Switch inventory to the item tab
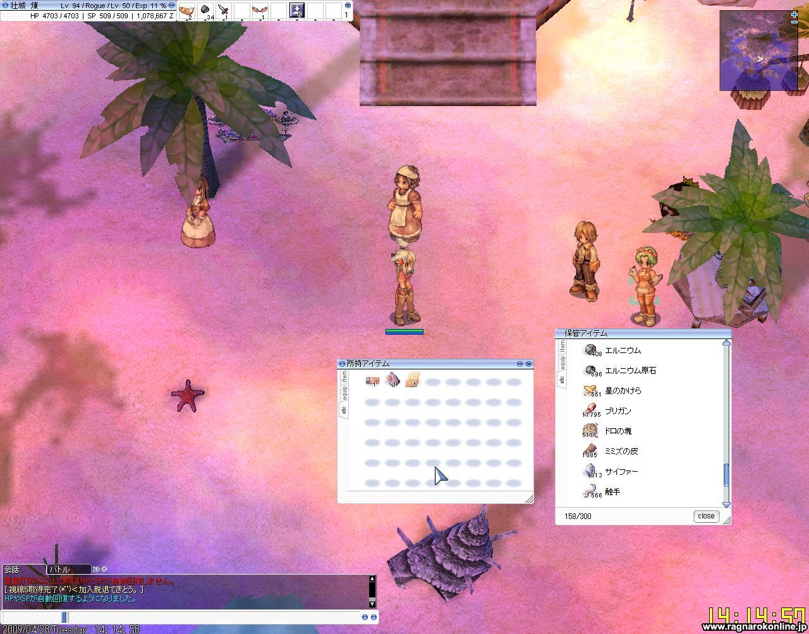Viewport: 809px width, 634px height. (x=344, y=376)
